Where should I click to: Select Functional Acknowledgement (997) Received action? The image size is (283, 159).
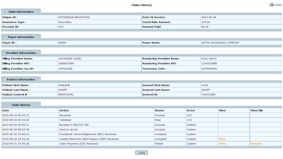point(88,134)
